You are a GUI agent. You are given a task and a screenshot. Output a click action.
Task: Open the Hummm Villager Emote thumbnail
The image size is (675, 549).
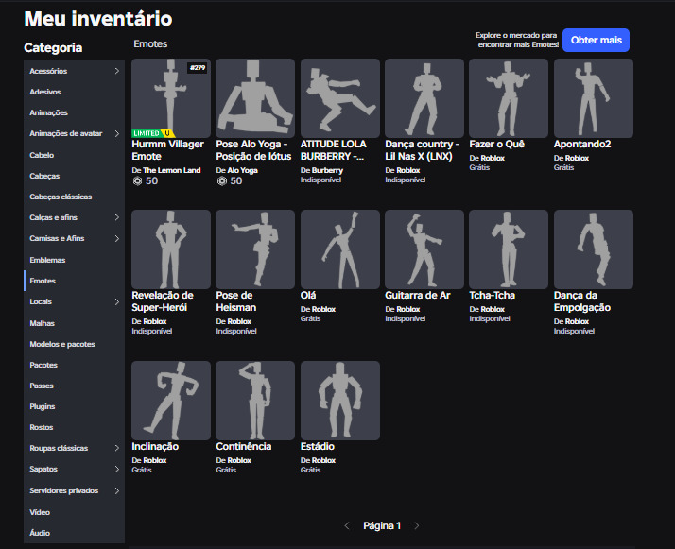171,97
